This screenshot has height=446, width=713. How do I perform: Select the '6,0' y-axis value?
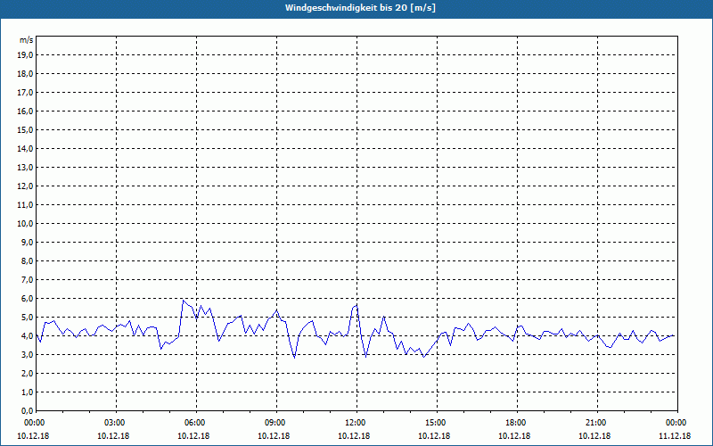click(x=27, y=299)
